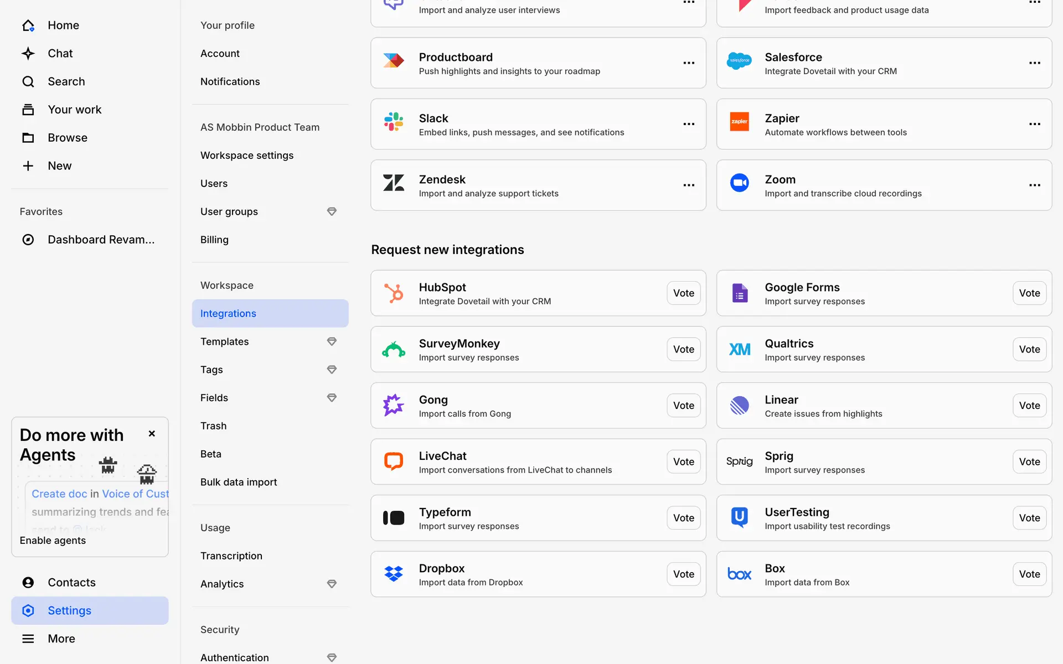
Task: Open Productboard three-dot options menu
Action: 689,63
